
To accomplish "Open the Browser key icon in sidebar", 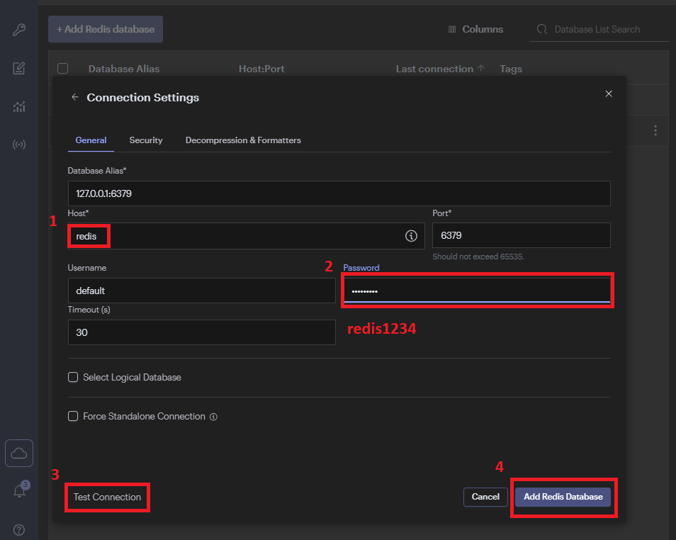I will 19,29.
